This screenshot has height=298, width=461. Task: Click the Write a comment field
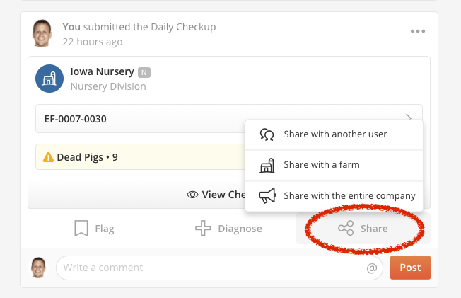tap(219, 268)
